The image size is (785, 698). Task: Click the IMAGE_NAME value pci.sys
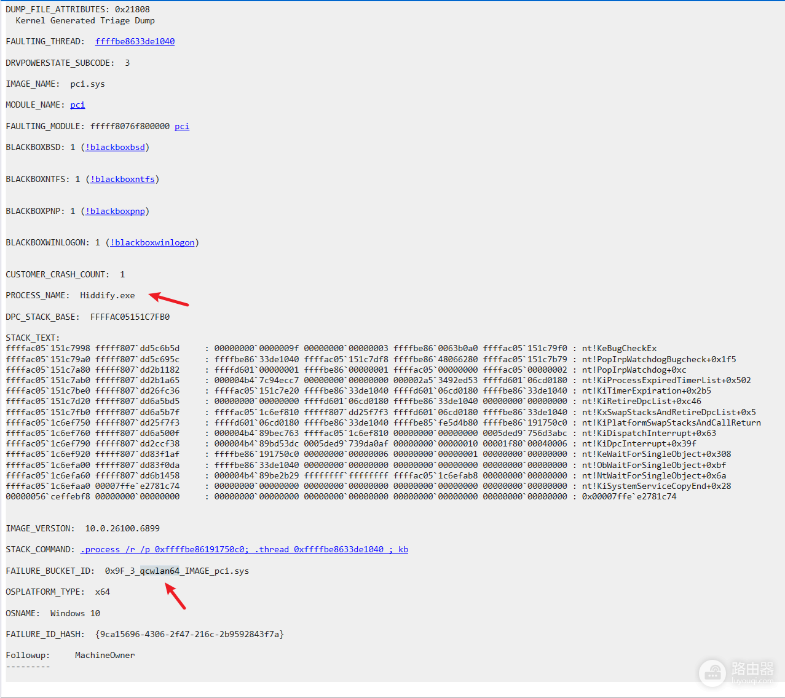click(87, 84)
